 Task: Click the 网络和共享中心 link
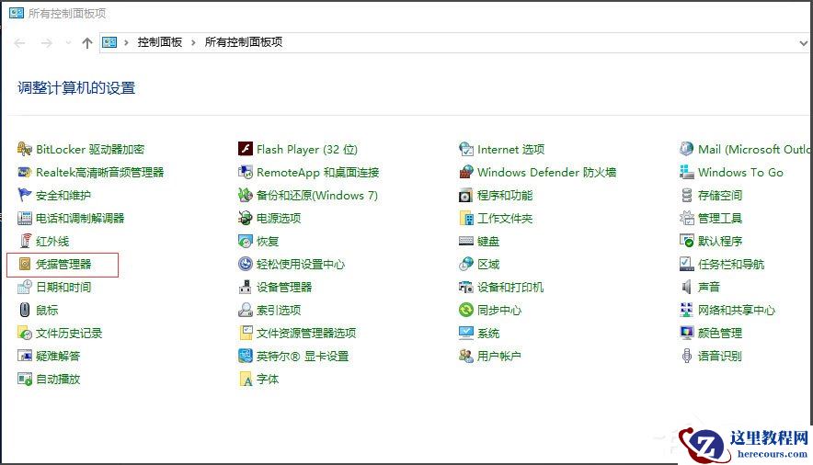pos(737,311)
